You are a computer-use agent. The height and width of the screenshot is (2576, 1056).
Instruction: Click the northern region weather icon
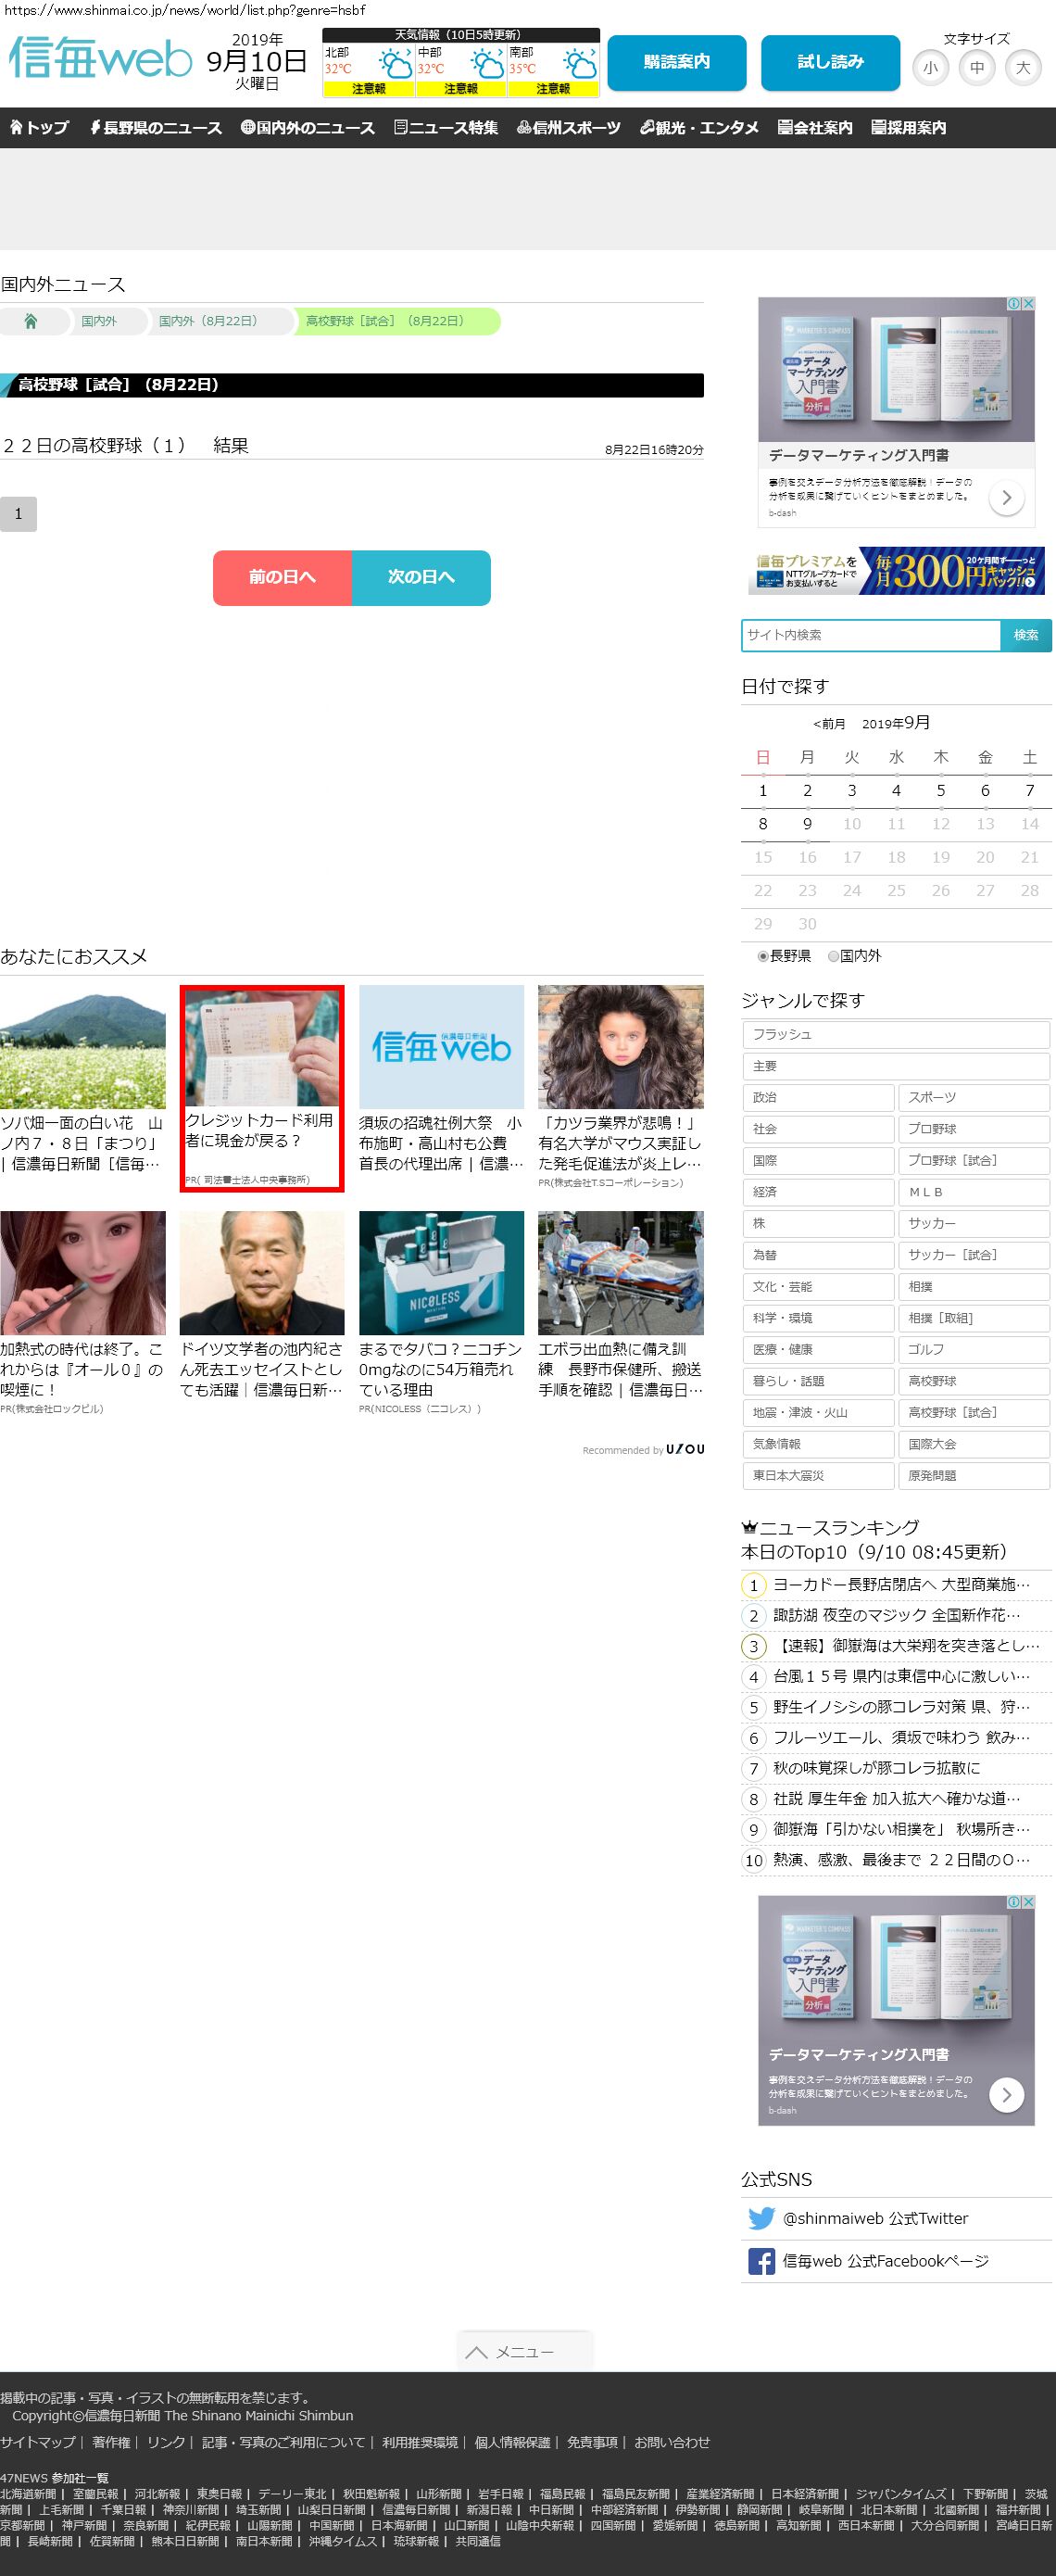pos(393,66)
